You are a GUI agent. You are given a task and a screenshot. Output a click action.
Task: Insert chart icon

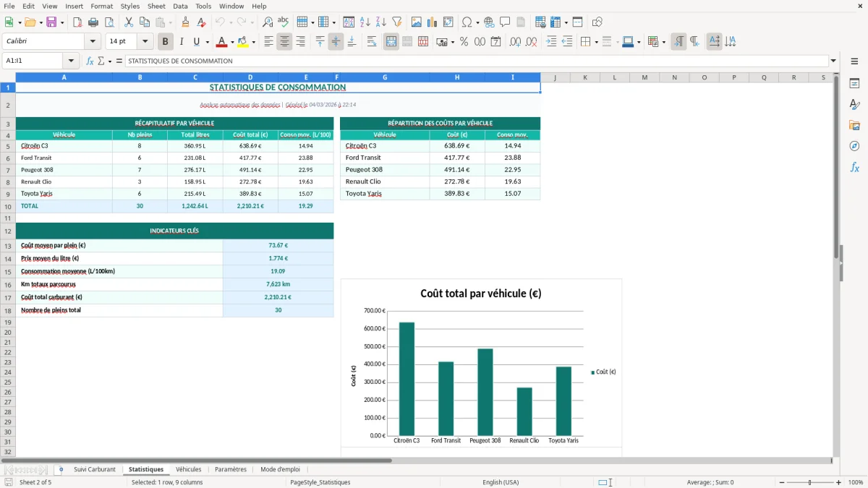[x=433, y=22]
